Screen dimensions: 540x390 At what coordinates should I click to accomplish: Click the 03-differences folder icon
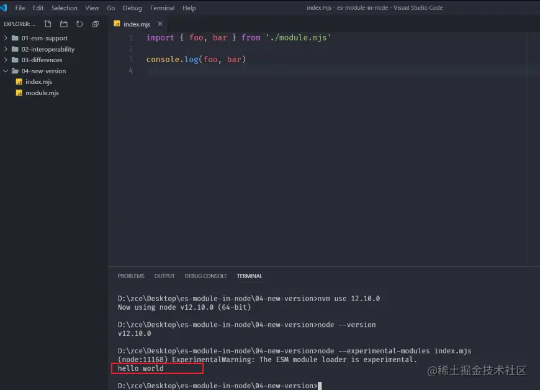pos(15,60)
